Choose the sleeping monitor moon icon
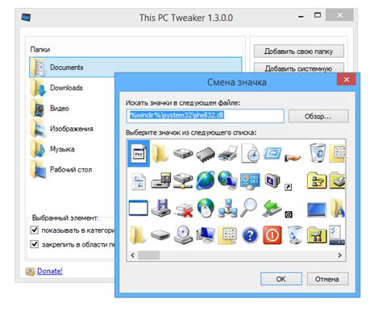 tap(272, 180)
